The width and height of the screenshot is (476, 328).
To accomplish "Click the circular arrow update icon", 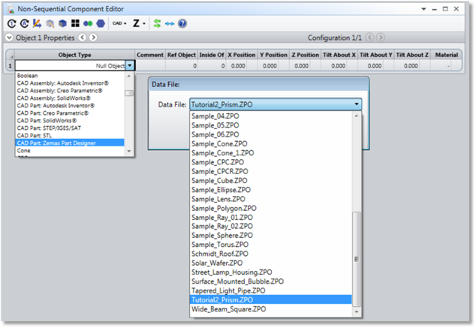I will 11,23.
